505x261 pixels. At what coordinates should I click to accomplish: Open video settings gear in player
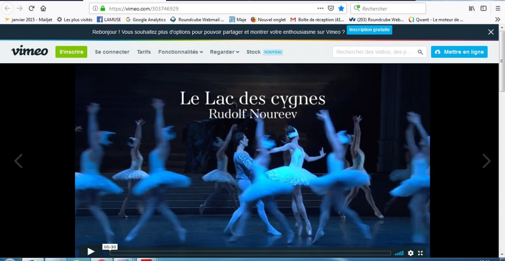coord(411,253)
